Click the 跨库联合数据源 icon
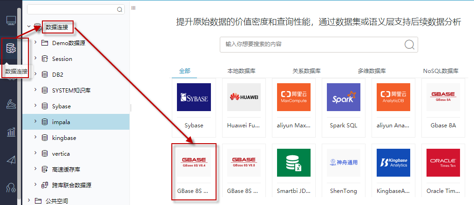This screenshot has width=474, height=205. [45, 185]
